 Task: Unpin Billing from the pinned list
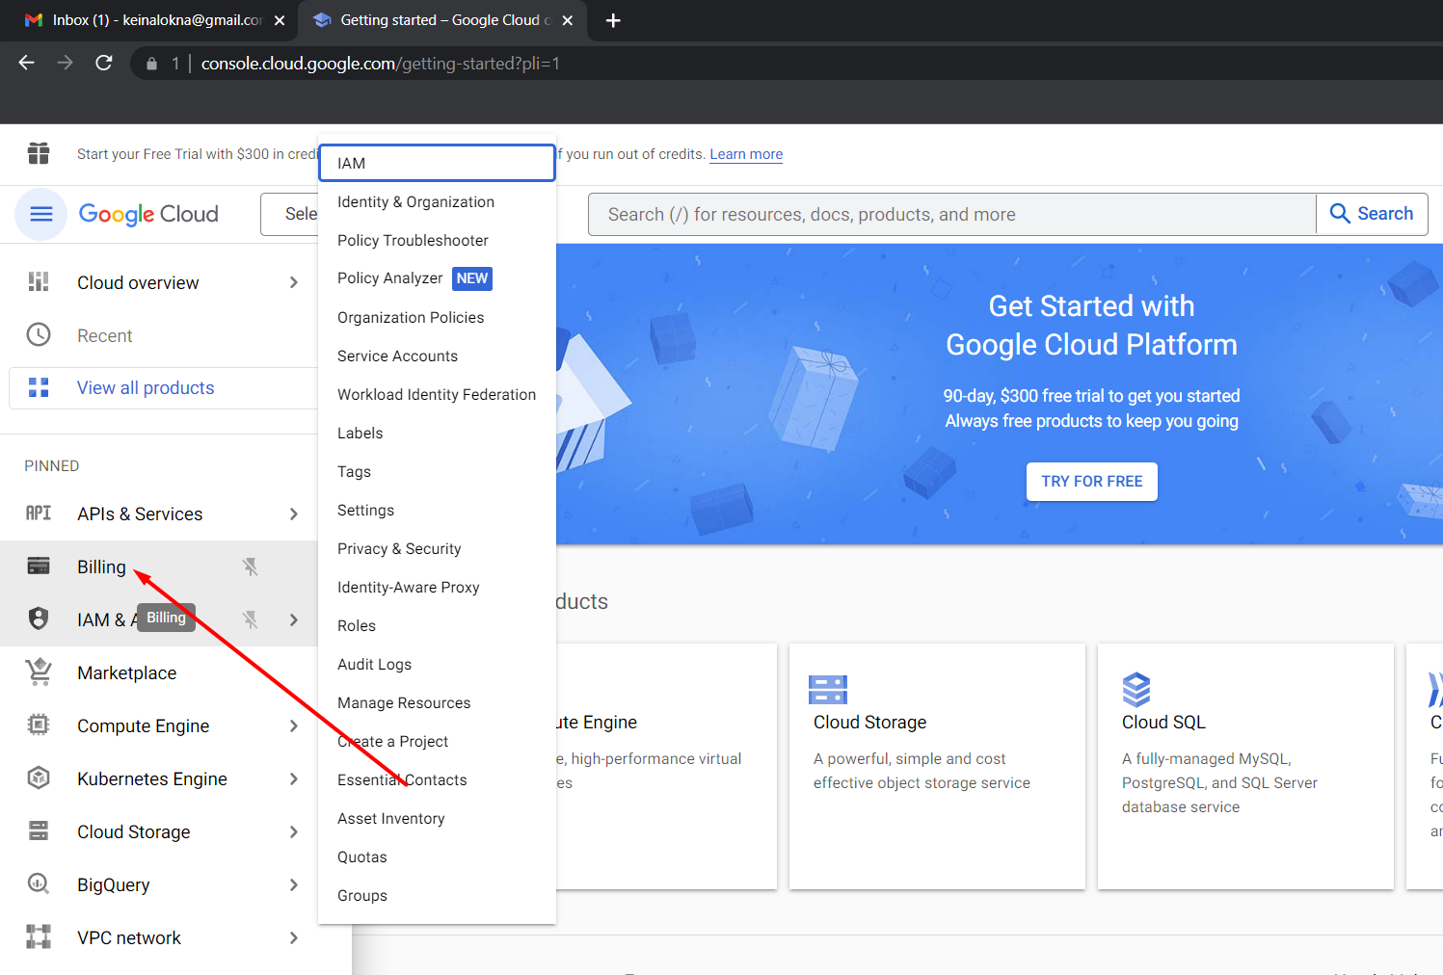251,567
